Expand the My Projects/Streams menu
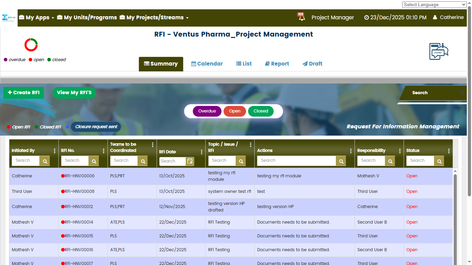The image size is (472, 265). (x=154, y=18)
